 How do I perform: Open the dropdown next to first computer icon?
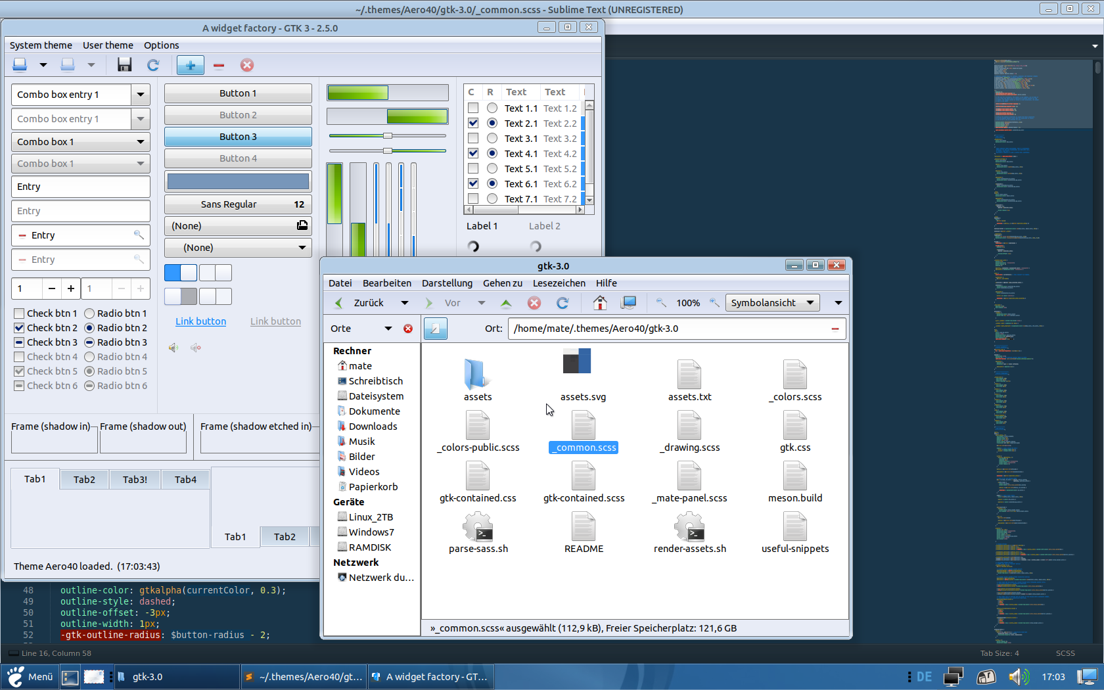[x=43, y=64]
